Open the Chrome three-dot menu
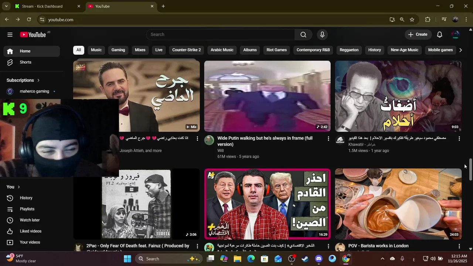 coord(466,20)
